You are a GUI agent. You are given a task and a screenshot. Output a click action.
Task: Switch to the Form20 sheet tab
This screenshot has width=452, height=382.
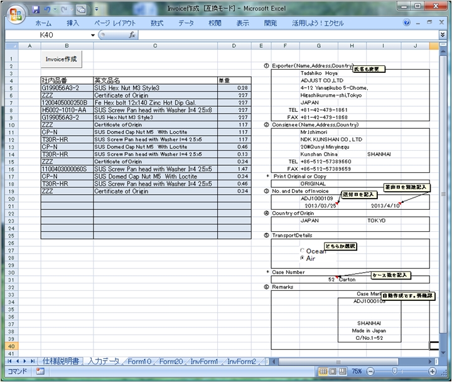(171, 361)
